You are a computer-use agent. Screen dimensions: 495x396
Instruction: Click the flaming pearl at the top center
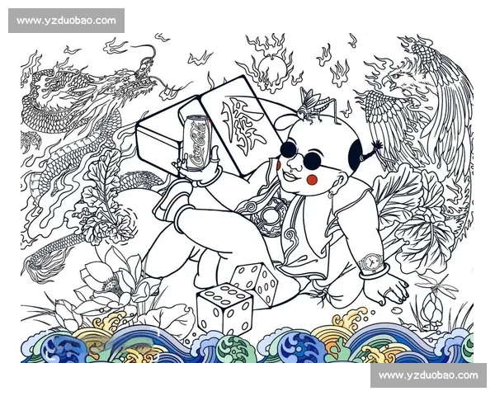pos(271,64)
